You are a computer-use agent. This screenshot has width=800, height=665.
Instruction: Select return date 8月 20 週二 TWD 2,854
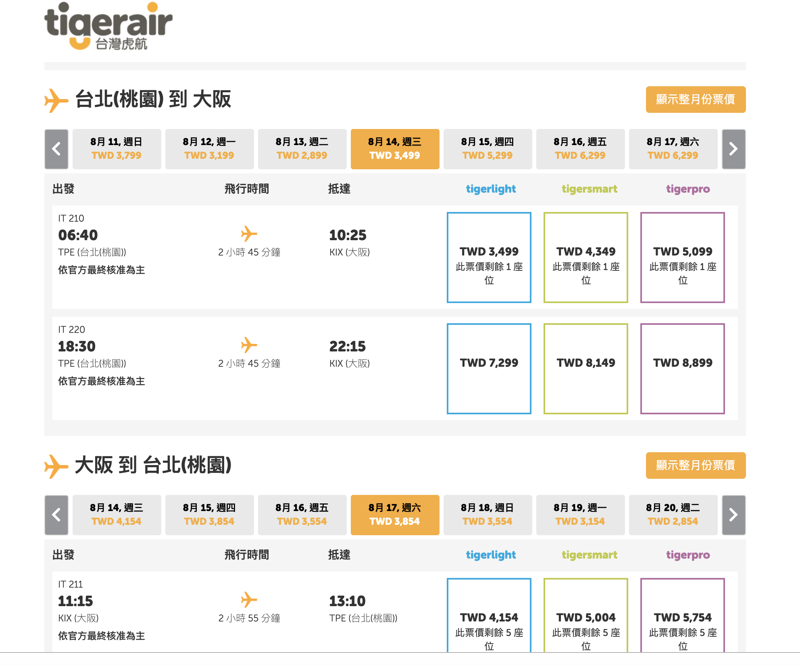pyautogui.click(x=673, y=515)
